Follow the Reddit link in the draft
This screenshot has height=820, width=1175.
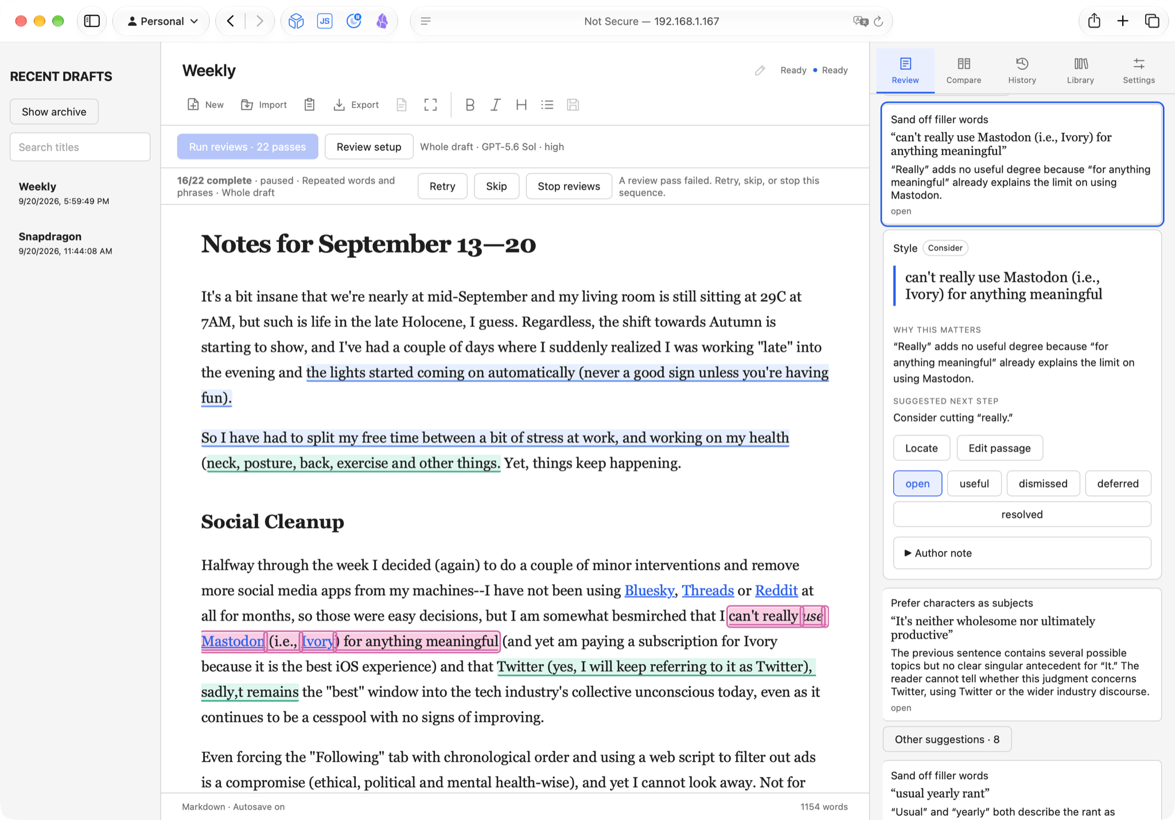click(x=776, y=590)
